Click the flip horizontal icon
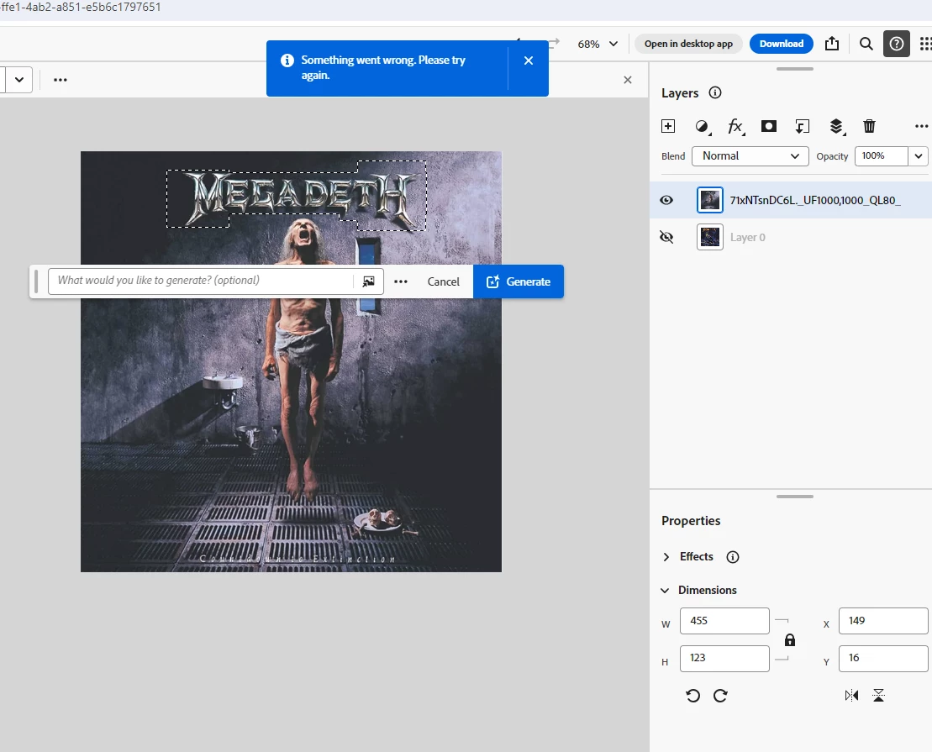Image resolution: width=932 pixels, height=752 pixels. pyautogui.click(x=852, y=695)
